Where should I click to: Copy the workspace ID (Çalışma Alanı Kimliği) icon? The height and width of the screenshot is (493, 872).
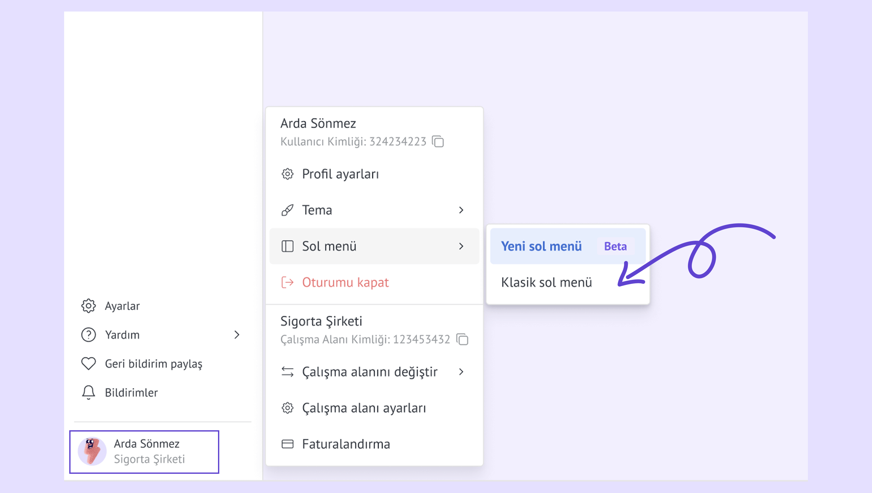coord(462,339)
